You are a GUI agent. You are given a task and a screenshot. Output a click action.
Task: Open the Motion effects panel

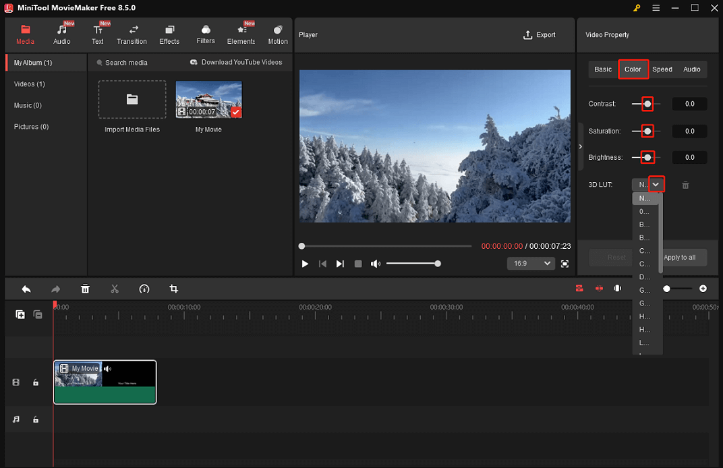click(x=277, y=34)
